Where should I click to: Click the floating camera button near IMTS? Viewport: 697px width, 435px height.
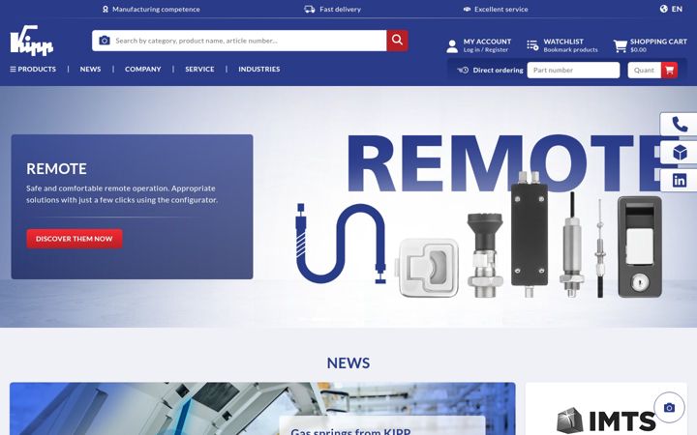pos(669,408)
